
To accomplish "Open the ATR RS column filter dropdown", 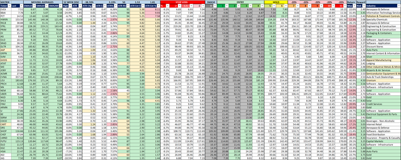I will tap(129, 6).
